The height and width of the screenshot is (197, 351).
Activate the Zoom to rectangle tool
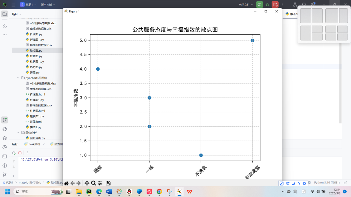(94, 183)
